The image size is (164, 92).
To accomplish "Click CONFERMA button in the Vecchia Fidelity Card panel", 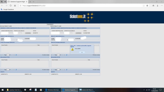I will (x=28, y=33).
